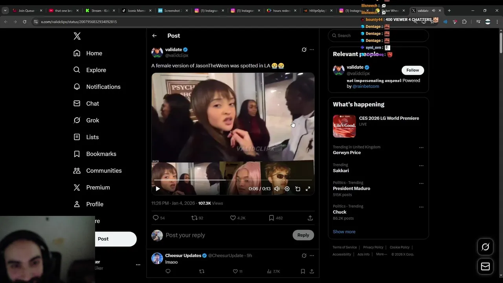Click Grok icon on validate's post
This screenshot has width=503, height=283.
pyautogui.click(x=304, y=50)
